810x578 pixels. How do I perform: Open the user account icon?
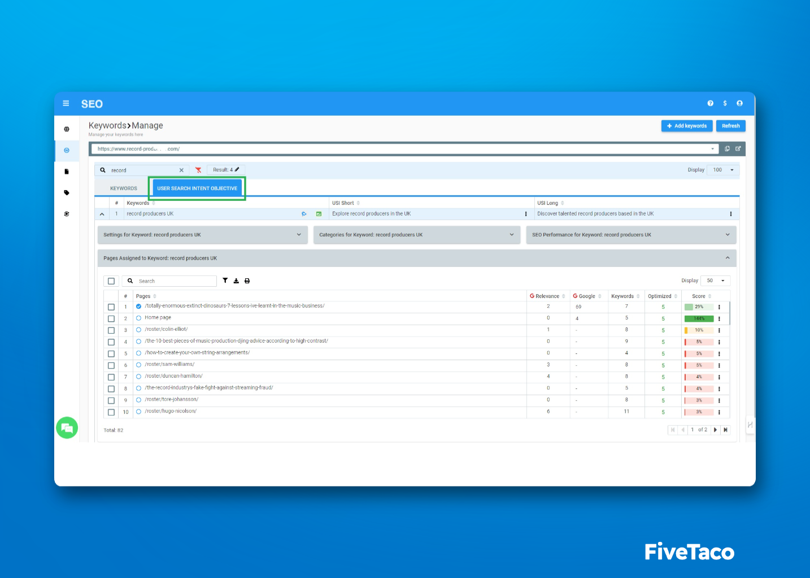[x=739, y=103]
